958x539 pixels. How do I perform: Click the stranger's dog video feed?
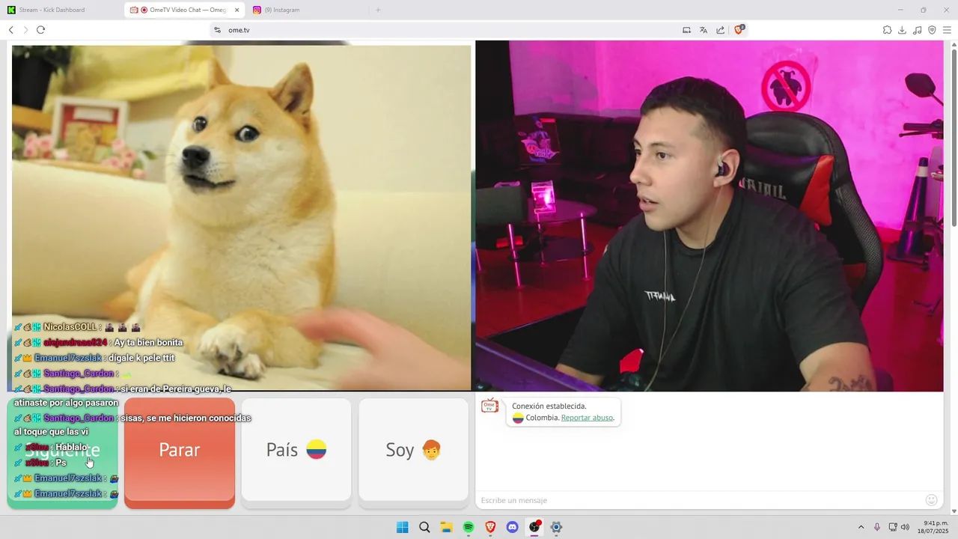(x=241, y=218)
